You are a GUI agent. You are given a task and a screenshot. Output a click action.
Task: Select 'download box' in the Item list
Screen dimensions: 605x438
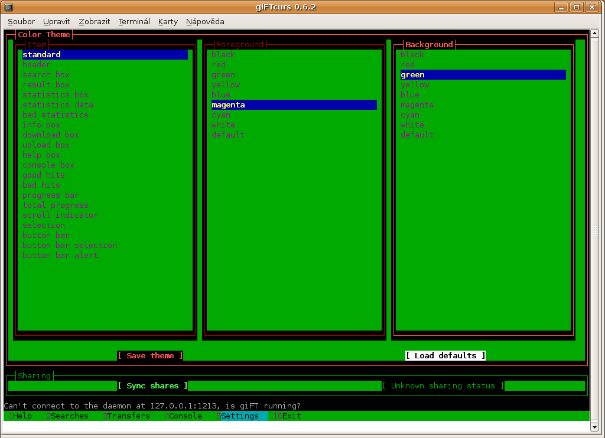51,135
